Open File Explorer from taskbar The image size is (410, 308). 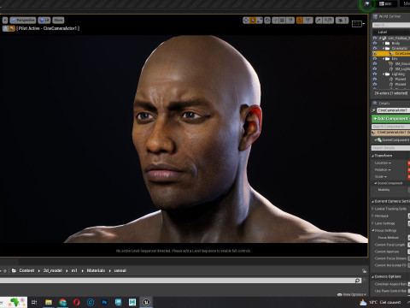(49, 302)
